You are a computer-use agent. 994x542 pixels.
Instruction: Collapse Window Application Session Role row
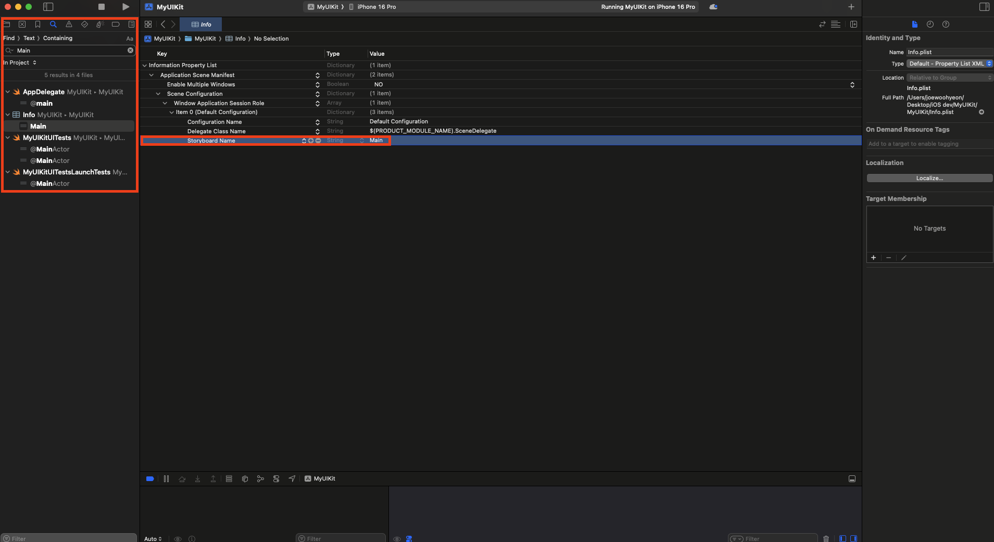tap(165, 103)
